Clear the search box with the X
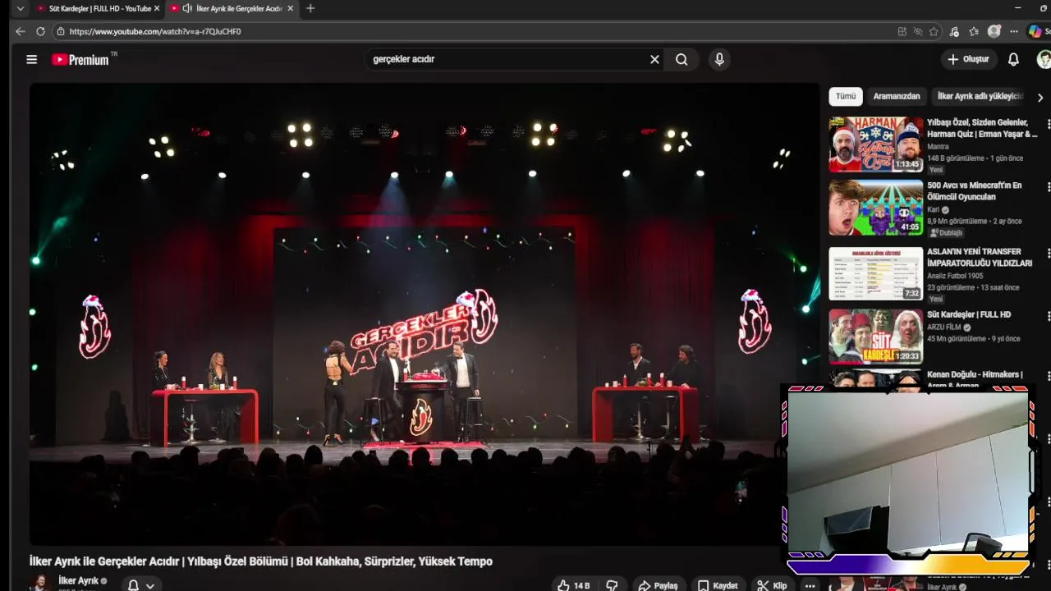Viewport: 1051px width, 591px height. pos(654,59)
